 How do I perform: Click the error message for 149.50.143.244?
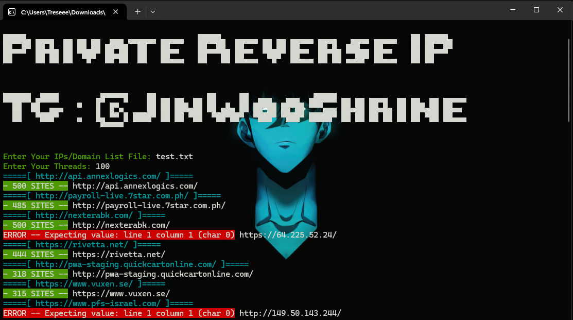point(119,313)
